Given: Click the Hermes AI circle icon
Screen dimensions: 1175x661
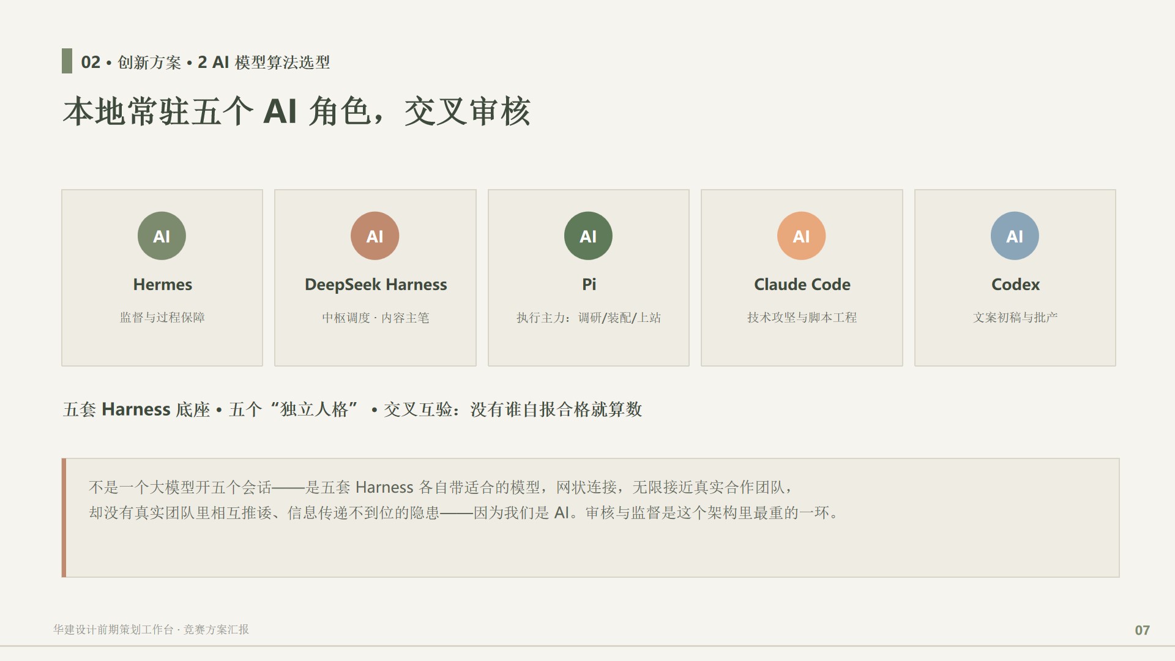Looking at the screenshot, I should tap(162, 236).
